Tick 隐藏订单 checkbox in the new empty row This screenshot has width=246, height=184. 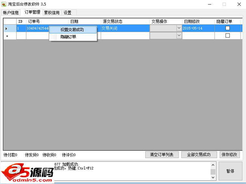coord(227,35)
